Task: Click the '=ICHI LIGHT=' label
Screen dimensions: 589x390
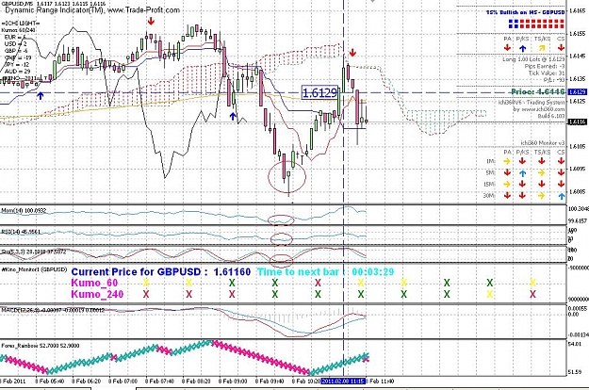Action: click(21, 24)
